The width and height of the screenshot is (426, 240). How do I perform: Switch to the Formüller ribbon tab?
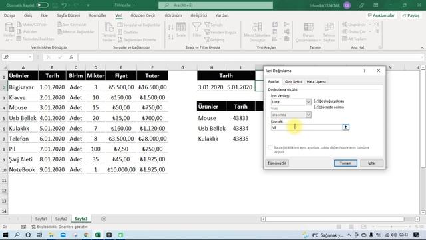98,15
